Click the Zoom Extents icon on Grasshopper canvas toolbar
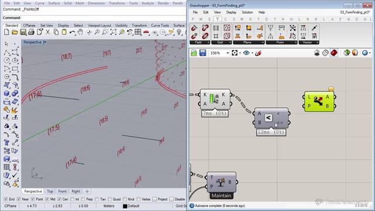 coord(234,53)
